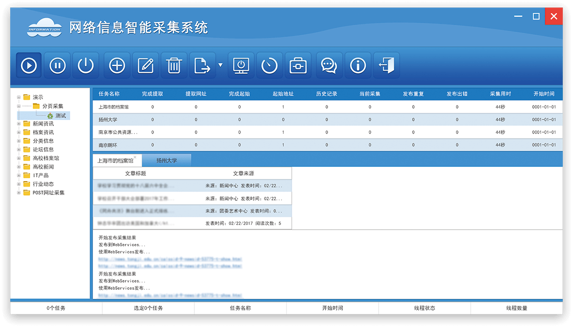The image size is (573, 327).
Task: Show the info (i) icon
Action: tap(358, 65)
